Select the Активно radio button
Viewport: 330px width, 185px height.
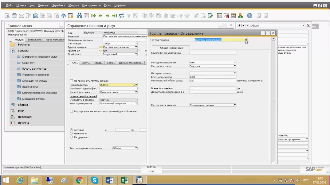tap(71, 130)
